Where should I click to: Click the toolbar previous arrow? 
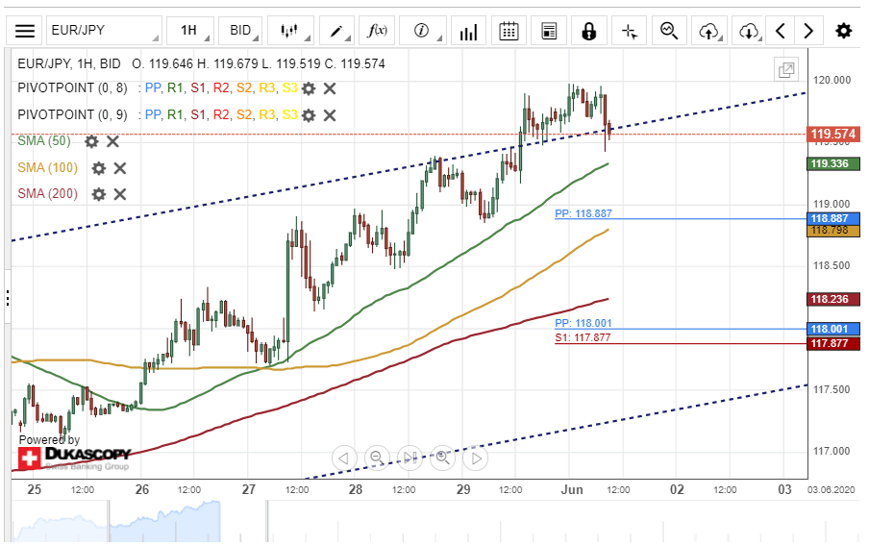[781, 31]
